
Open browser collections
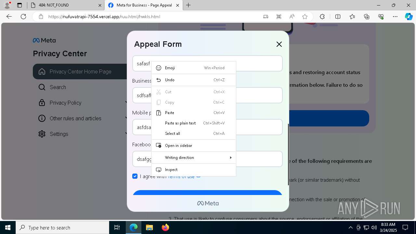(x=367, y=17)
